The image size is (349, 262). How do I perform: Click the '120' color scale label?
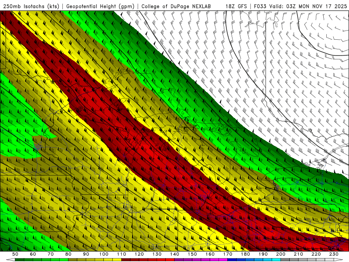pyautogui.click(x=139, y=254)
